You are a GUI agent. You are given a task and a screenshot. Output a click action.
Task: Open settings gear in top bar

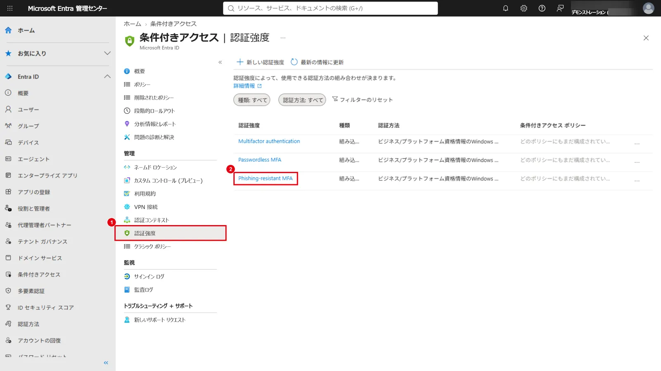click(x=524, y=8)
